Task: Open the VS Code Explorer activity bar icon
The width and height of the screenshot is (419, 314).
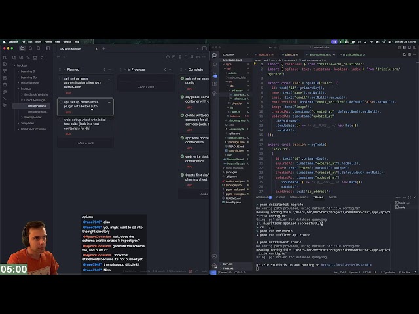Action: [214, 55]
